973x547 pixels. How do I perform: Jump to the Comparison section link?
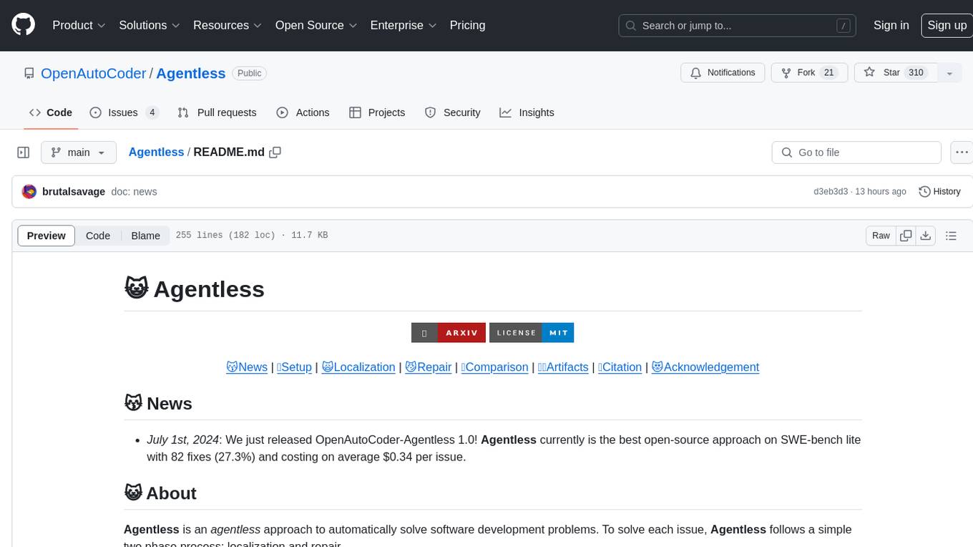pyautogui.click(x=494, y=367)
